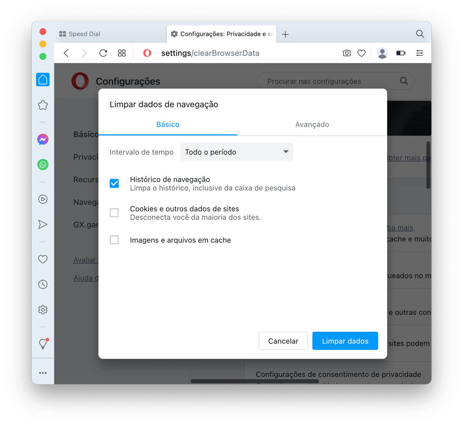The width and height of the screenshot is (463, 426).
Task: Open the sidebar Flow arrow icon
Action: click(x=43, y=224)
